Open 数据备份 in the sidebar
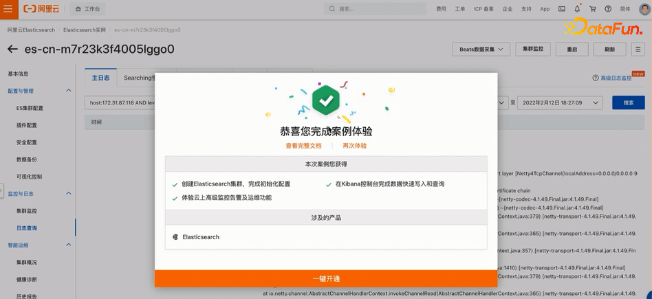Screen dimensions: 652x299 [x=27, y=159]
